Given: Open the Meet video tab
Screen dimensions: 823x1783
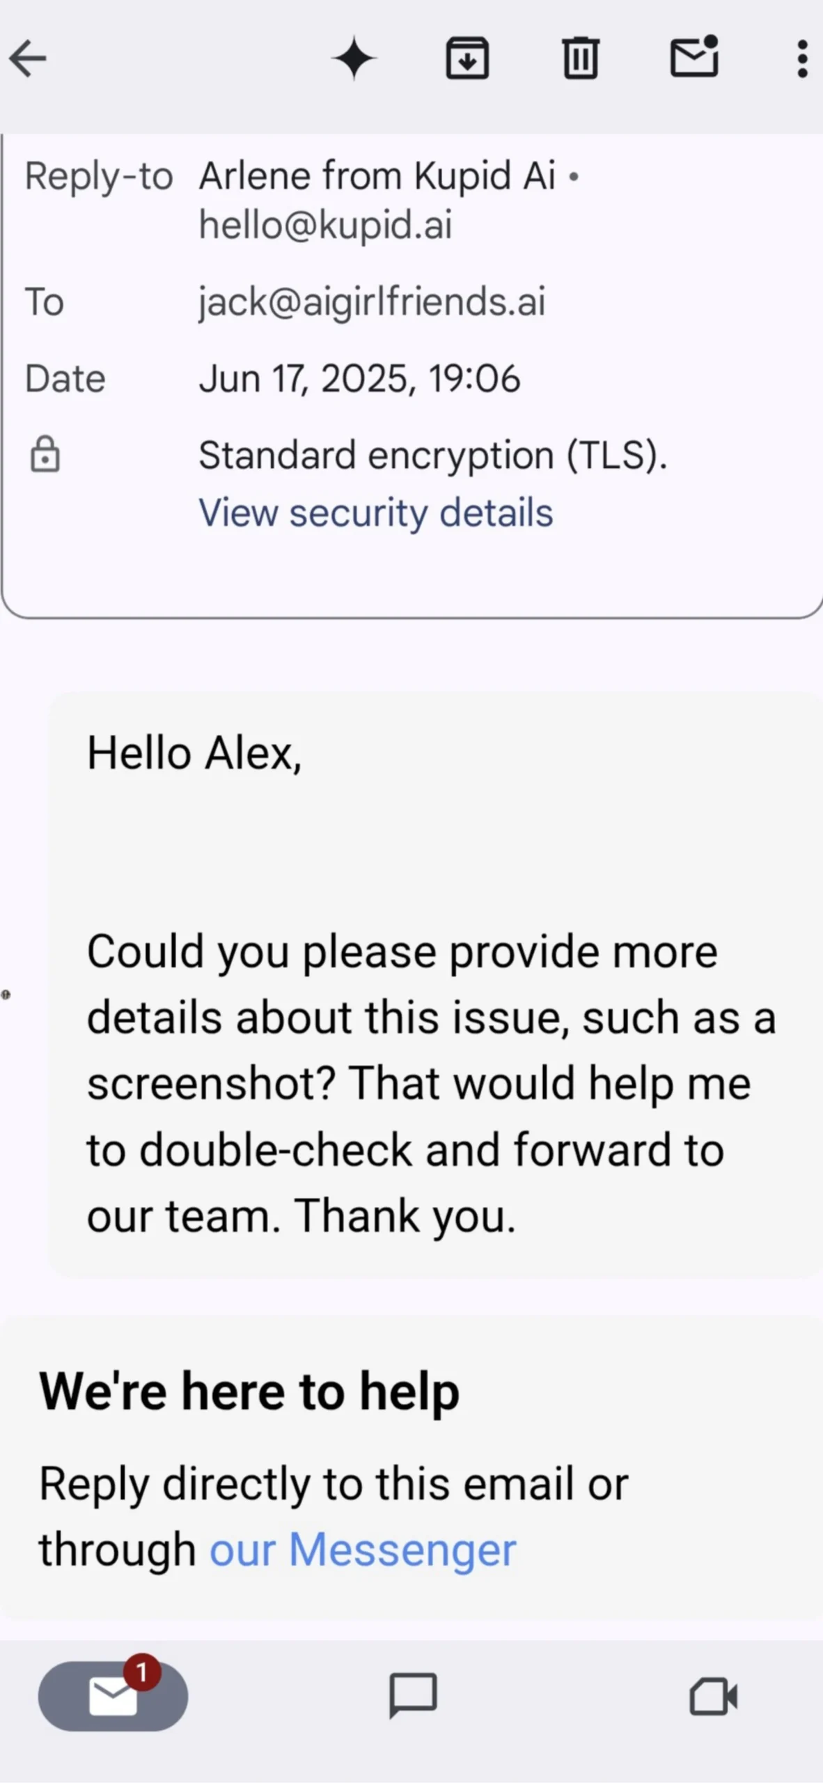Looking at the screenshot, I should tap(713, 1695).
